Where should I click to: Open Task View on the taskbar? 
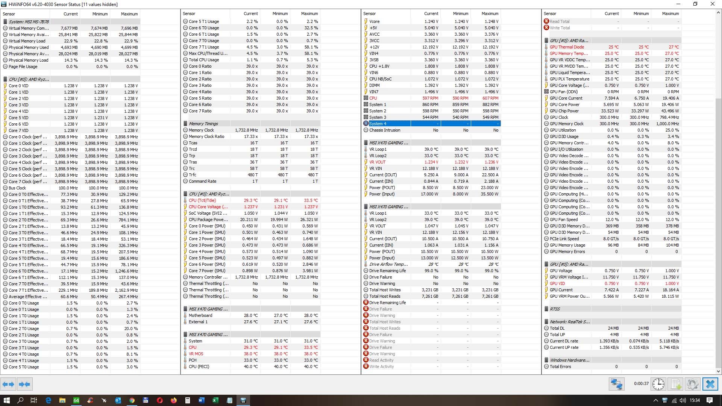34,400
